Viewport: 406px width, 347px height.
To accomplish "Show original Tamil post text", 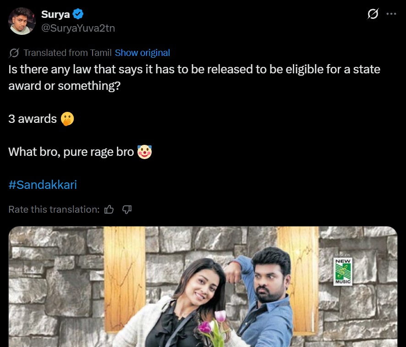I will (142, 53).
